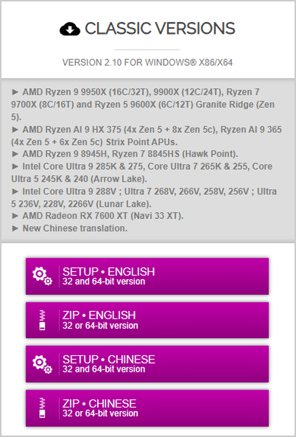Click the Version 2.10 for Windows subtitle

coord(147,62)
